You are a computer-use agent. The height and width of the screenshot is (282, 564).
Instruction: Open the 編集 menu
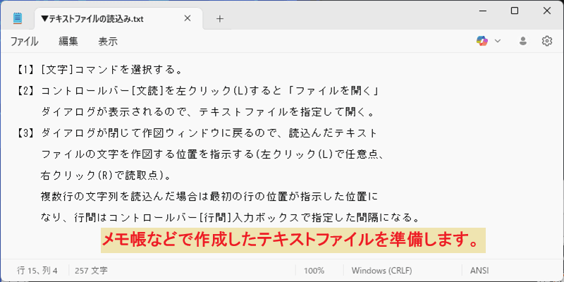point(68,42)
